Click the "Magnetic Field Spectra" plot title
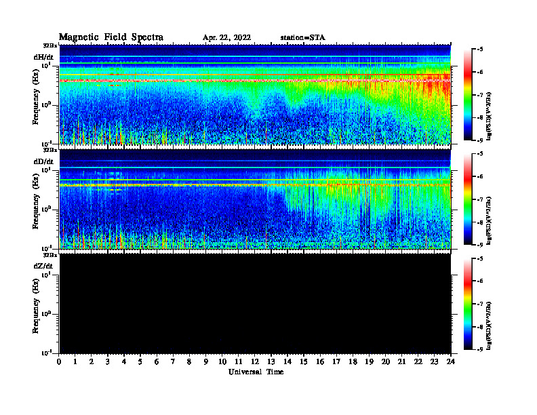The width and height of the screenshot is (537, 415). [111, 37]
